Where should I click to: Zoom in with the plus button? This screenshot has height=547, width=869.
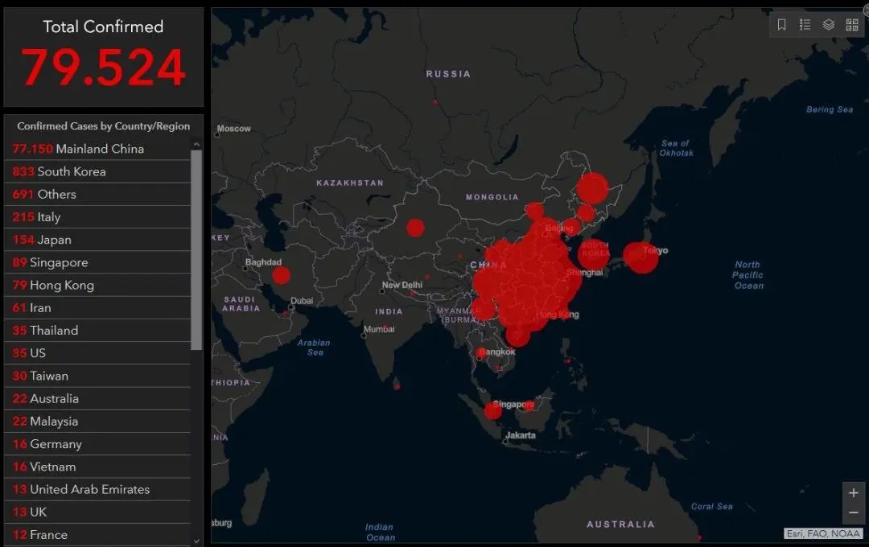point(854,493)
